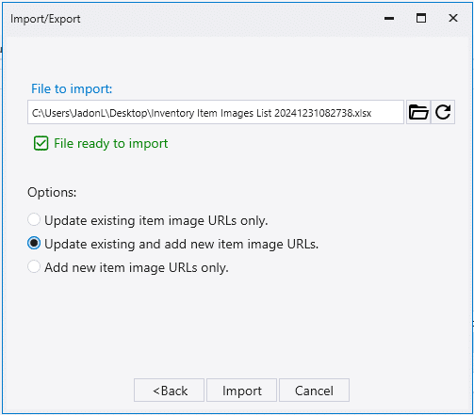Viewport: 474px width, 415px height.
Task: Select 'Update existing item image URLs only' radio
Action: (x=34, y=219)
